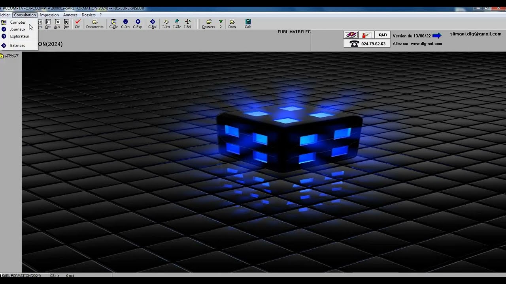Image resolution: width=506 pixels, height=284 pixels.
Task: Click the blue arrow next to version
Action: (437, 35)
